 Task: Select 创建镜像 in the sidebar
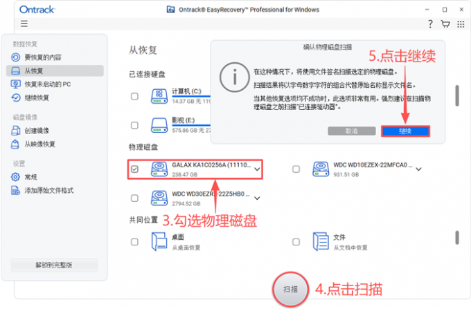(55, 131)
